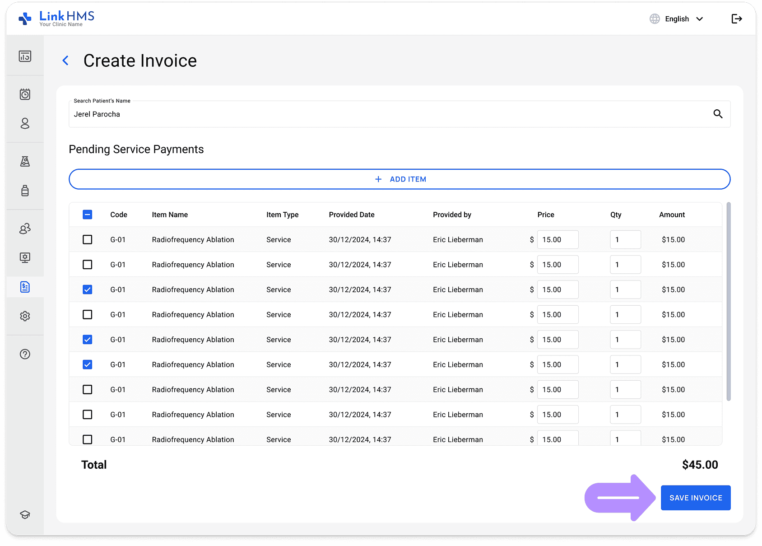Open Settings via the gear icon
Image resolution: width=762 pixels, height=546 pixels.
(x=25, y=316)
